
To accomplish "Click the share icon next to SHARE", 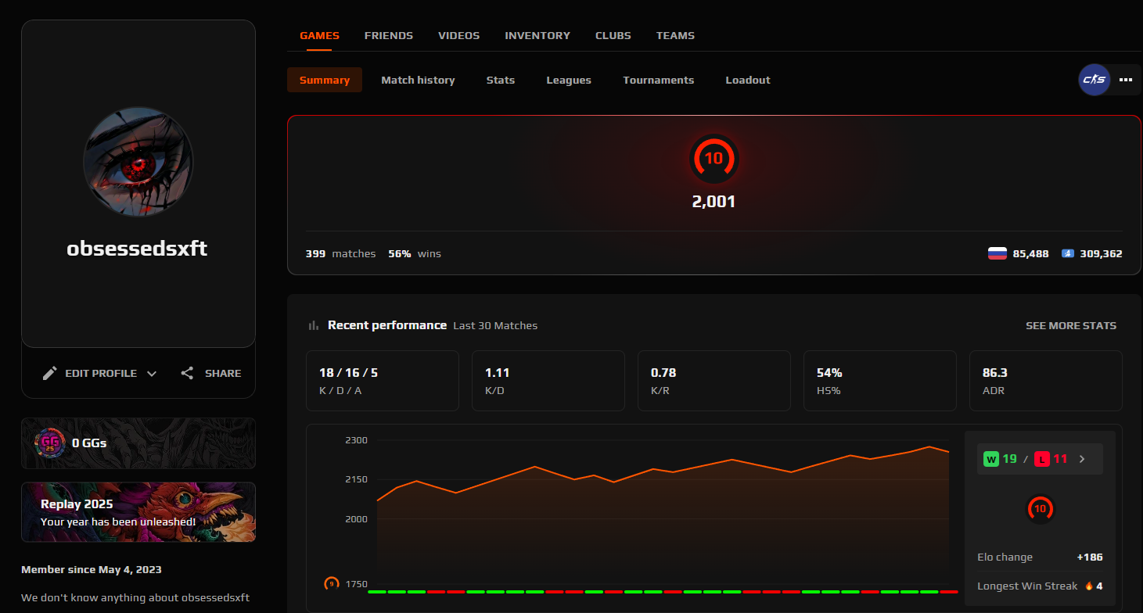I will point(187,373).
